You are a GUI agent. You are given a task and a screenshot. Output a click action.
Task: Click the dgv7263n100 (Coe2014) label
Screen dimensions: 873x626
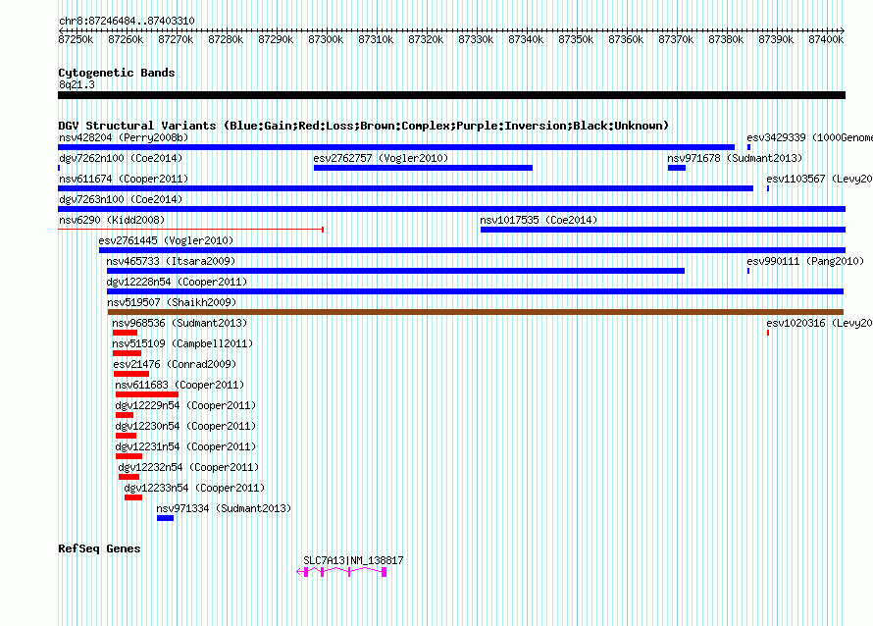121,199
